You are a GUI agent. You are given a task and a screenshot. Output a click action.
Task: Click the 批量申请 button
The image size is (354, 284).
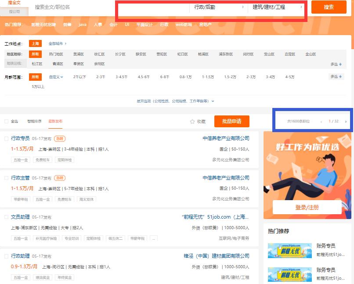click(231, 121)
